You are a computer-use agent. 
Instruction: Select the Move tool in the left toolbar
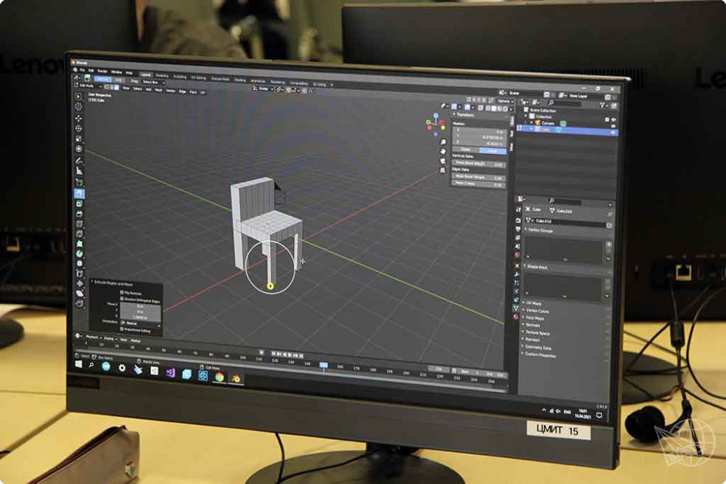78,118
